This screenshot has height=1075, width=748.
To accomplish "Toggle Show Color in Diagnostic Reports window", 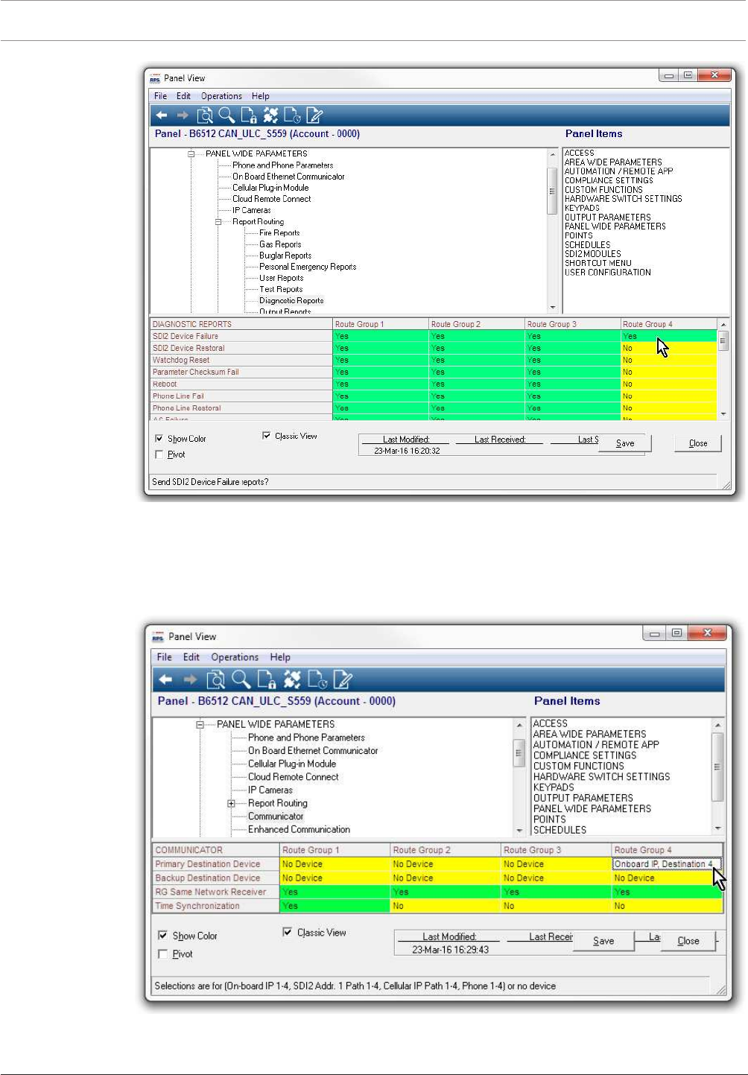I will click(x=159, y=439).
